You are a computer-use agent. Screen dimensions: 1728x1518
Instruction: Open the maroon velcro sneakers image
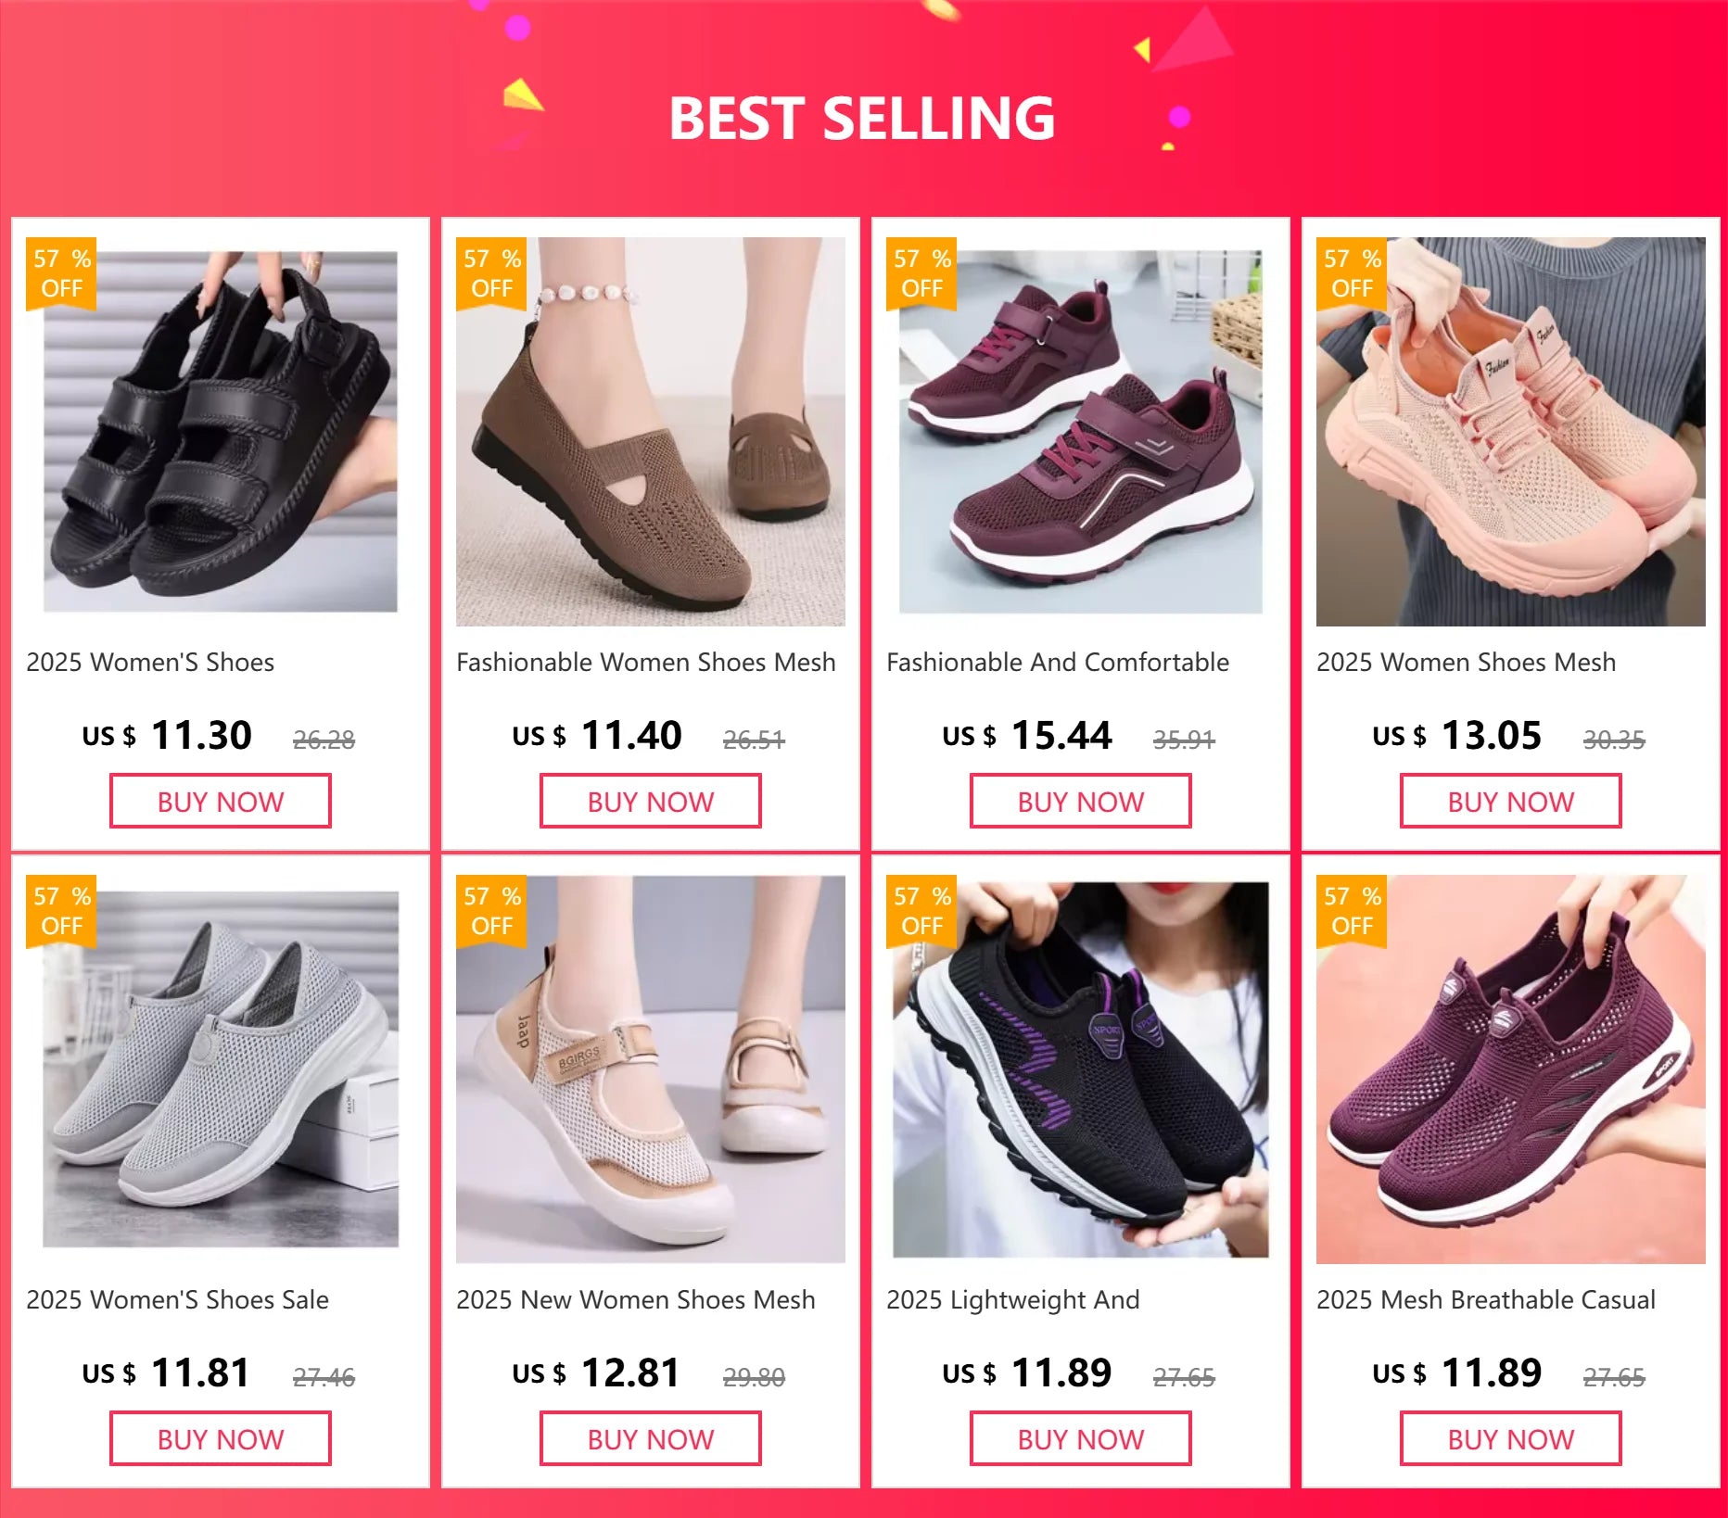[x=1081, y=432]
